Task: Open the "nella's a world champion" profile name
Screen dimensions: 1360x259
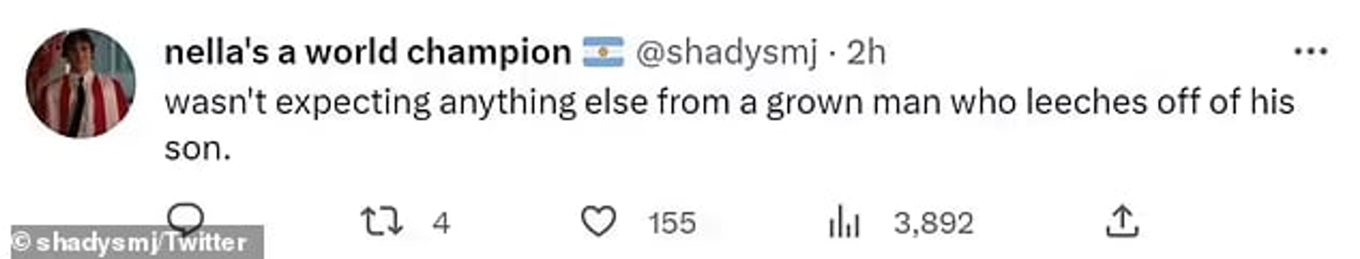Action: tap(367, 52)
